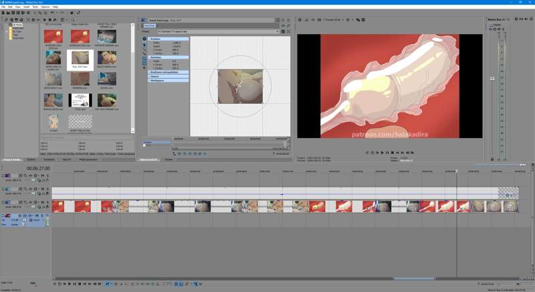Click the Undo toolbar icon
This screenshot has width=535, height=292.
click(x=52, y=13)
